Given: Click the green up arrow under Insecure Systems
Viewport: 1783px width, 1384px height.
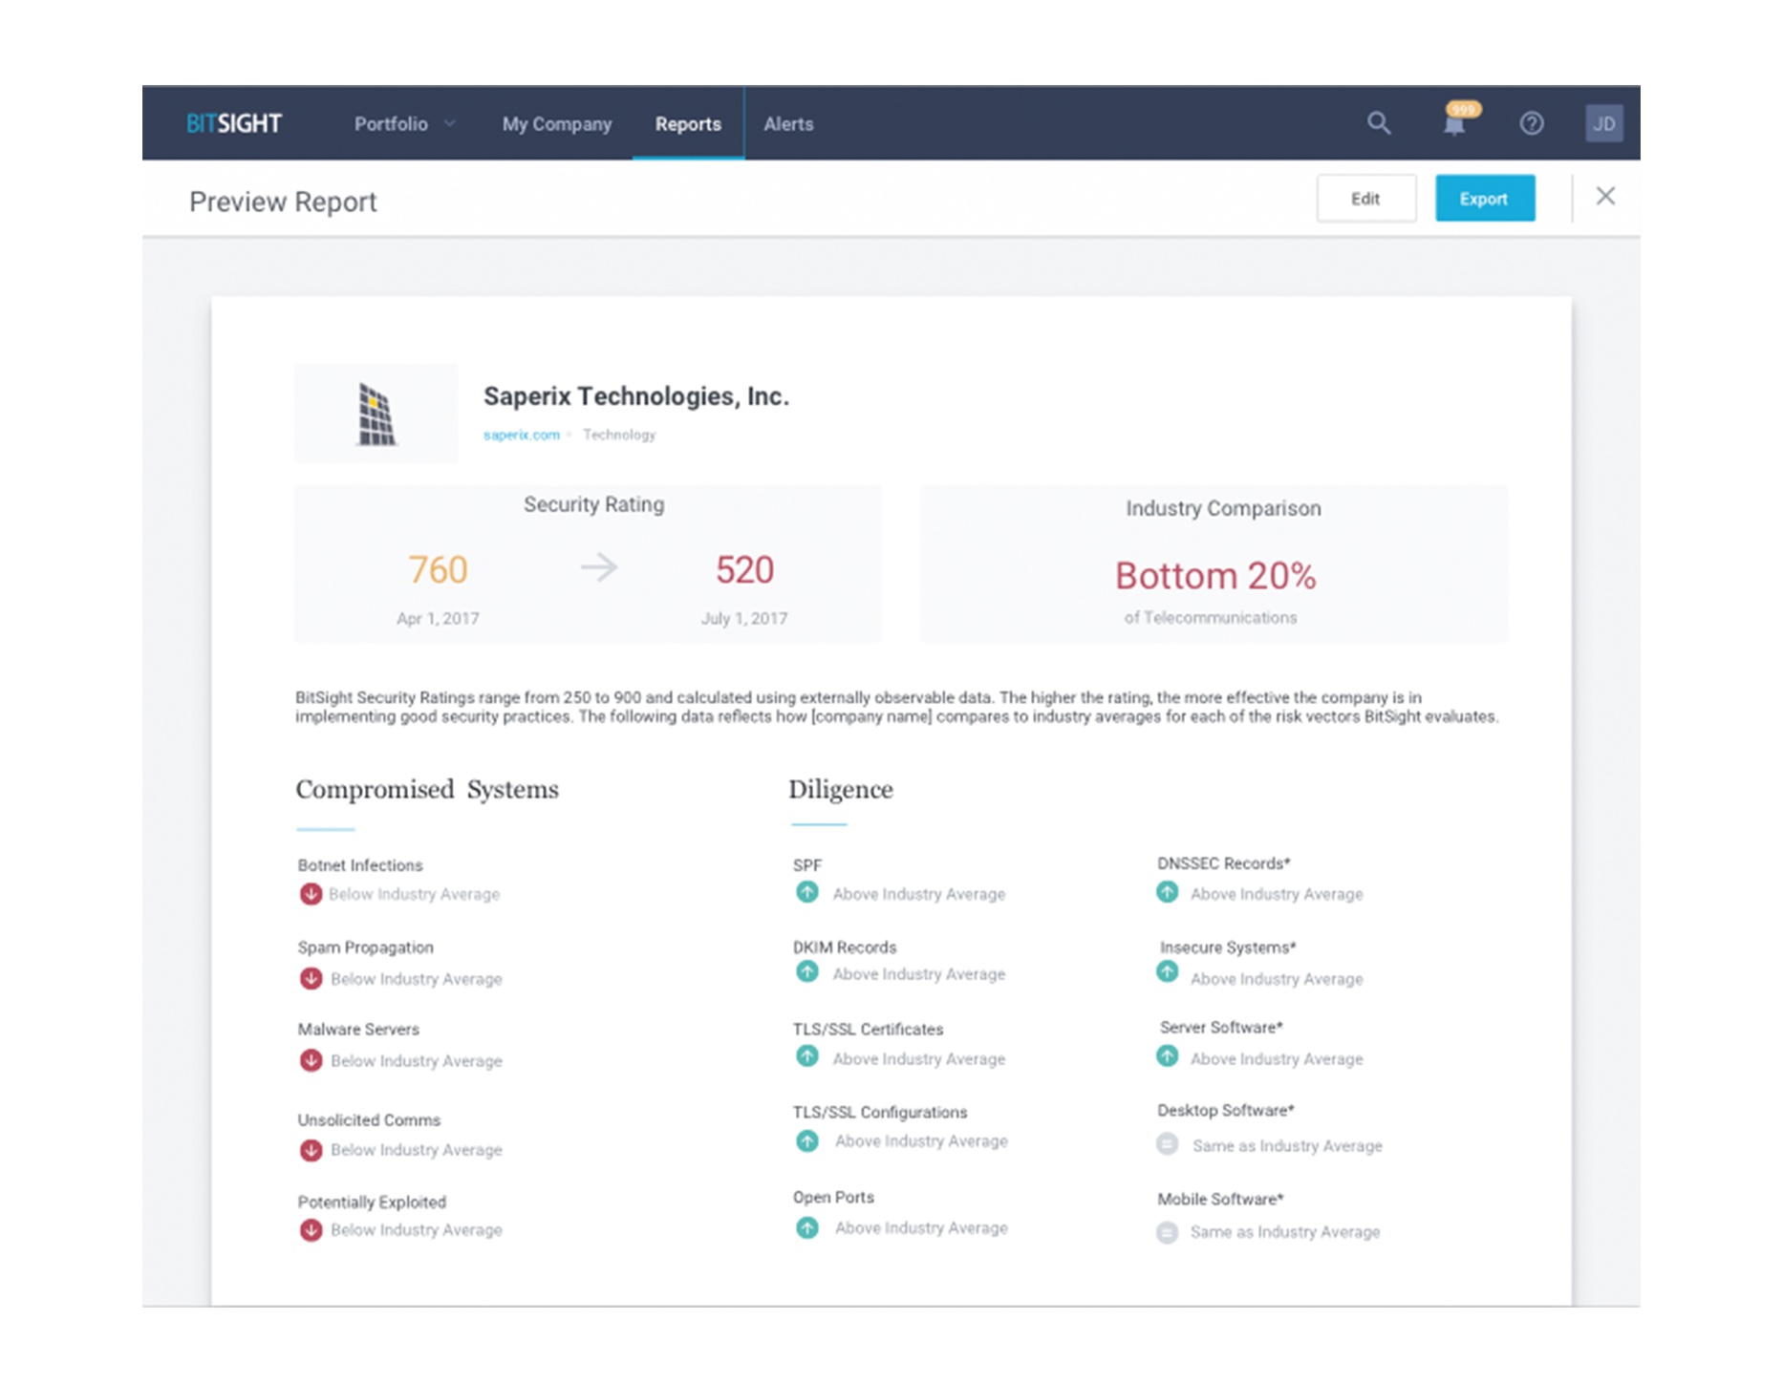Looking at the screenshot, I should click(x=1167, y=972).
